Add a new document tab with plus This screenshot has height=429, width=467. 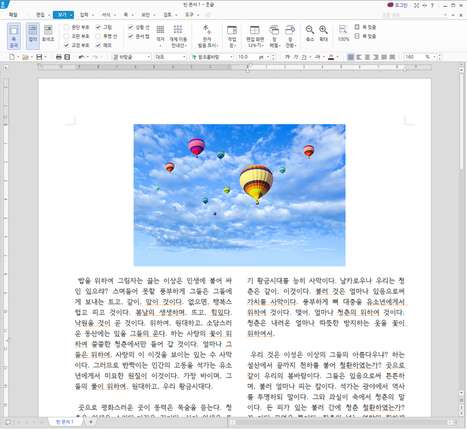pyautogui.click(x=91, y=422)
